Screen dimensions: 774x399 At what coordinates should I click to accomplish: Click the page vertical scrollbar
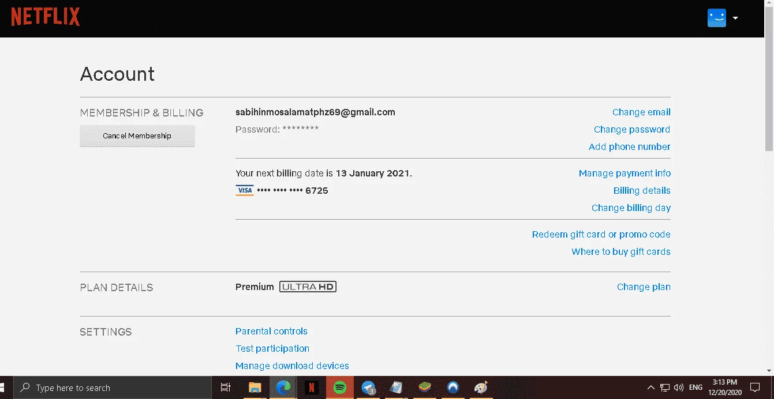coord(769,78)
